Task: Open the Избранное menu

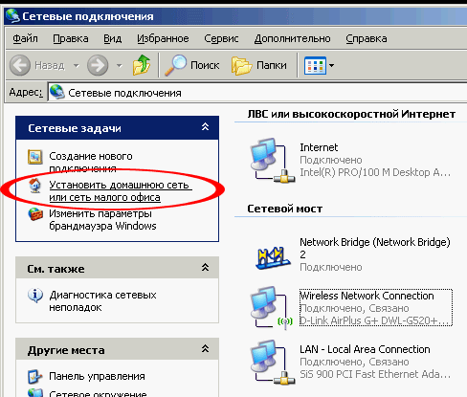Action: click(163, 38)
